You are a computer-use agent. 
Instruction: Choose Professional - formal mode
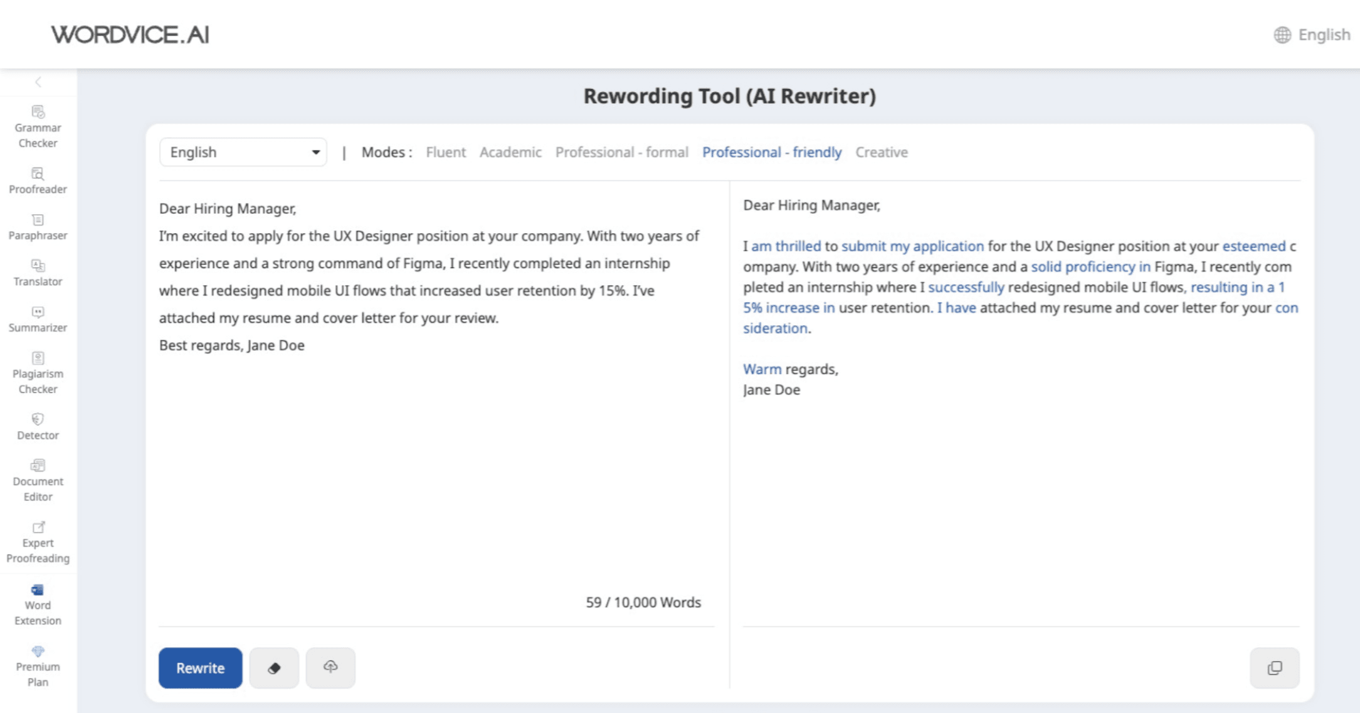pos(621,152)
